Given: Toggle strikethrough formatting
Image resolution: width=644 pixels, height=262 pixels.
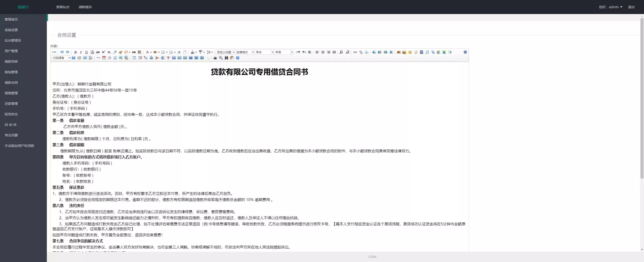Looking at the screenshot, I should (98, 52).
